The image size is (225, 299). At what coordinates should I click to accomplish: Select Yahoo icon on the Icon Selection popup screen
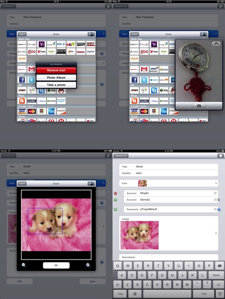pos(42,44)
